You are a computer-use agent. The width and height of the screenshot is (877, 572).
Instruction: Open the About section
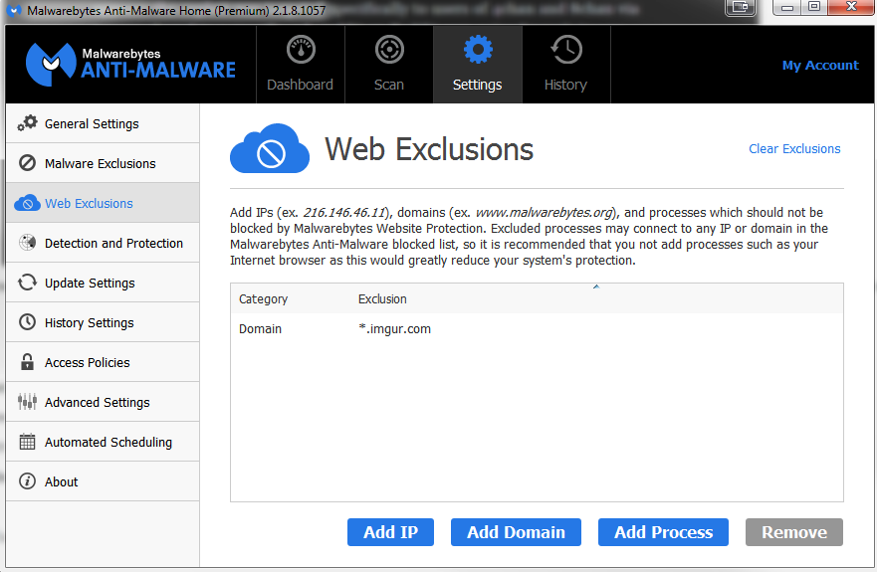click(x=103, y=480)
